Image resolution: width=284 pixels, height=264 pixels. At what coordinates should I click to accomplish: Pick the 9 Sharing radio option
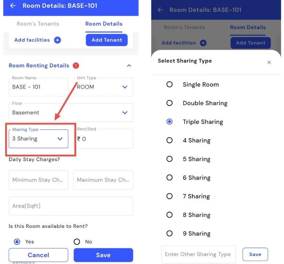coord(169,233)
